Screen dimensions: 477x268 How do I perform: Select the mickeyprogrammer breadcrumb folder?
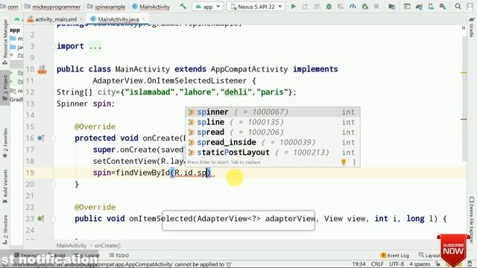click(x=53, y=7)
